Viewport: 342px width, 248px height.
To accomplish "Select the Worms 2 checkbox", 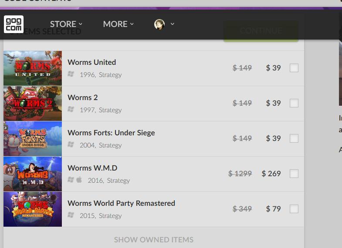I will [294, 103].
